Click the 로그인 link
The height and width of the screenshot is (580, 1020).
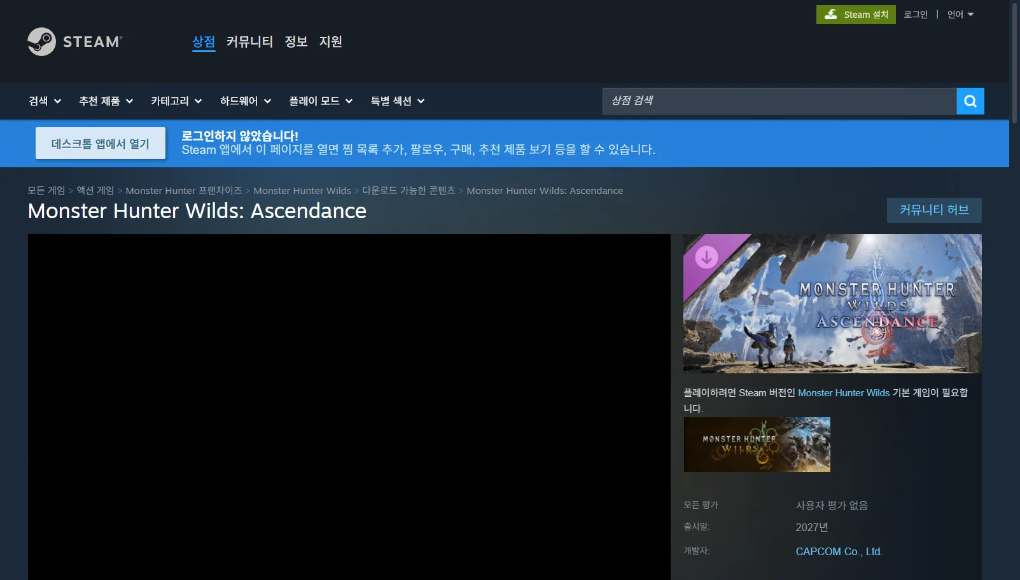pos(916,15)
